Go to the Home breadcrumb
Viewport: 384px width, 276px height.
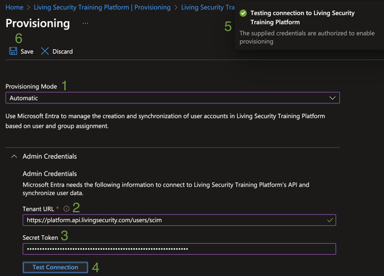click(15, 7)
